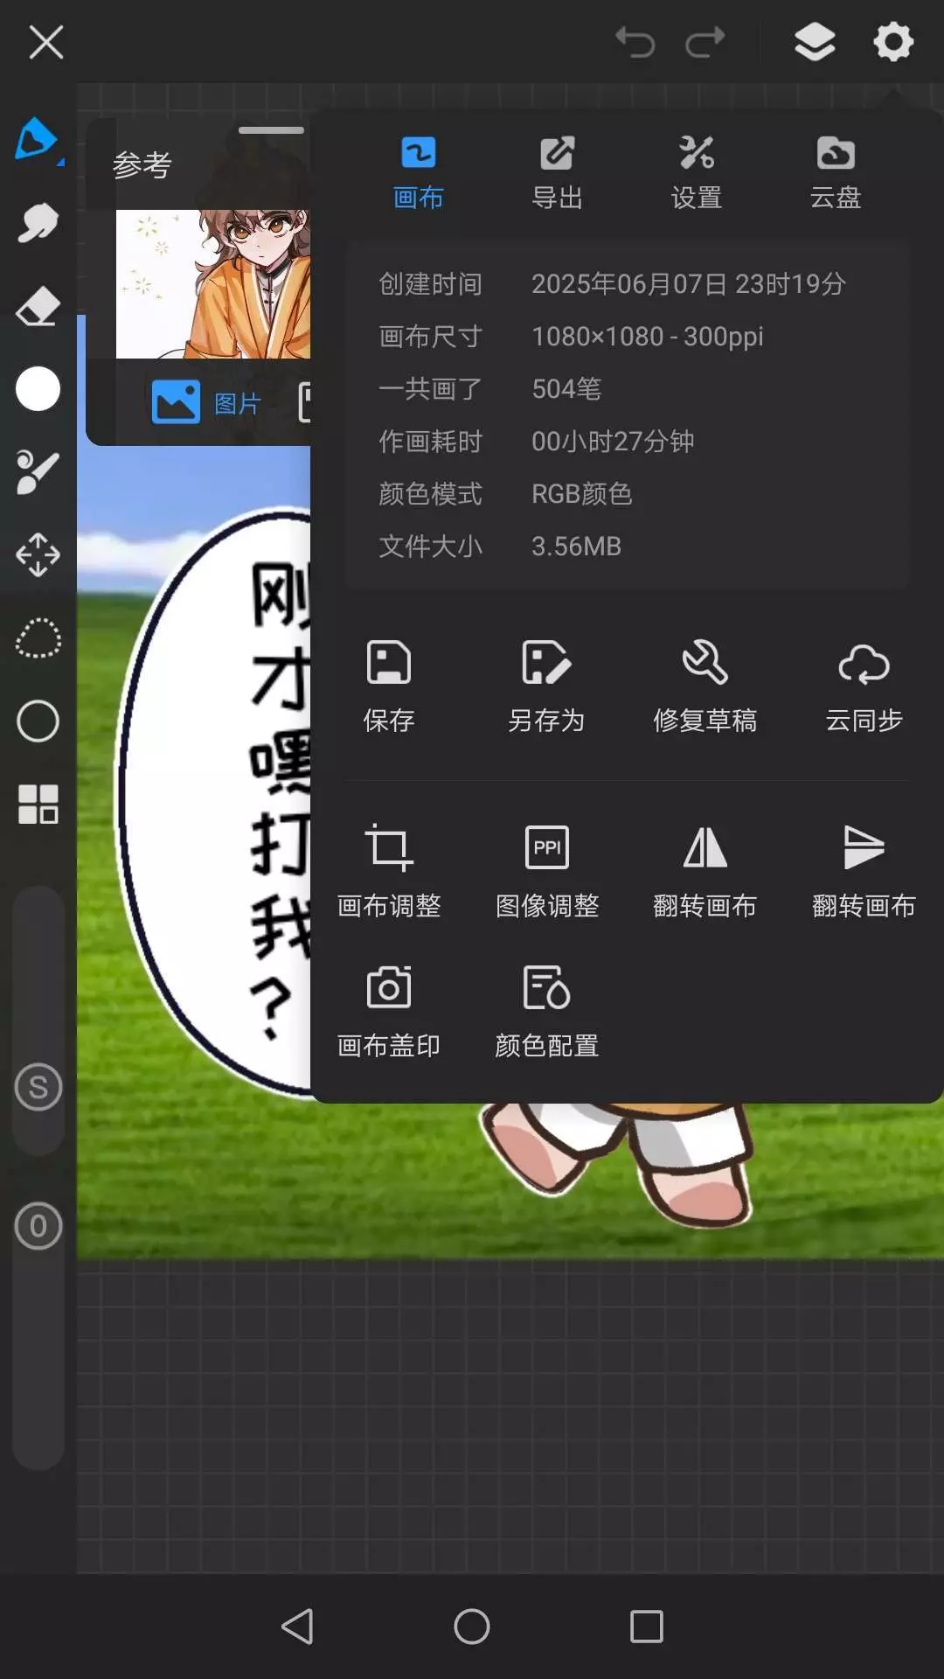Screen dimensions: 944x1679
Task: Switch to the 设置 tab
Action: (x=696, y=172)
